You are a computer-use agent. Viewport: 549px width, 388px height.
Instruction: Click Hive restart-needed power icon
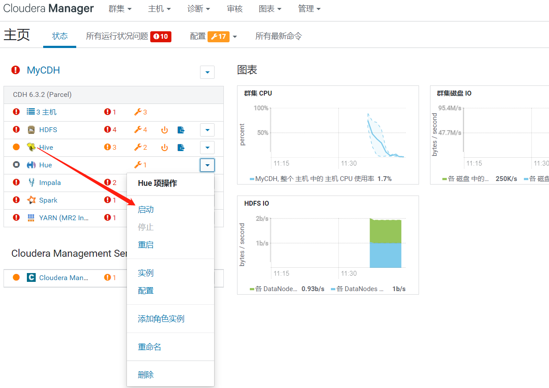(x=164, y=148)
